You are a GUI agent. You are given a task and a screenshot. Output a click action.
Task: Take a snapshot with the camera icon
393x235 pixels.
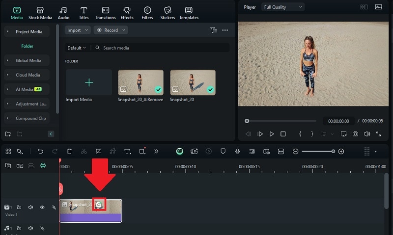(355, 134)
